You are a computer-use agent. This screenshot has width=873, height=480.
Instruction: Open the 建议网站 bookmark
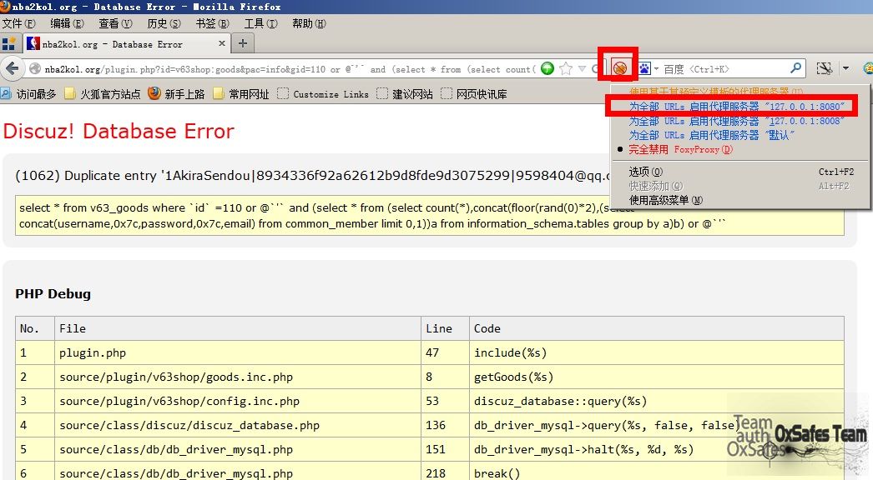405,94
